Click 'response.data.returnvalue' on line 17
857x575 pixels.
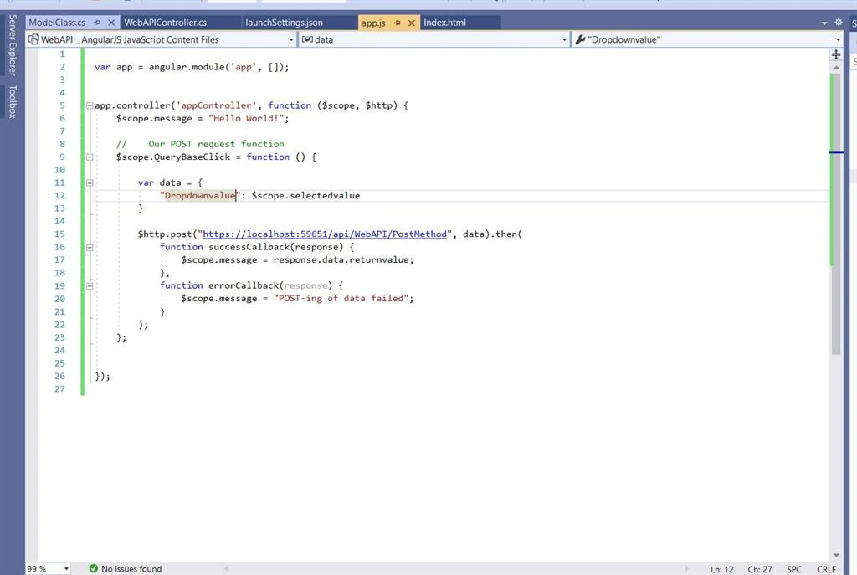tap(341, 259)
